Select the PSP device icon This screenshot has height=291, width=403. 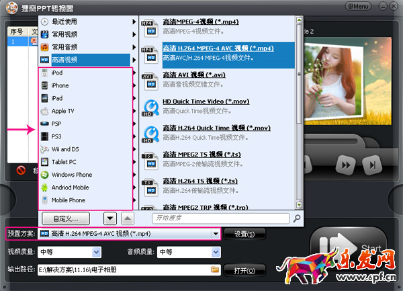(x=46, y=124)
